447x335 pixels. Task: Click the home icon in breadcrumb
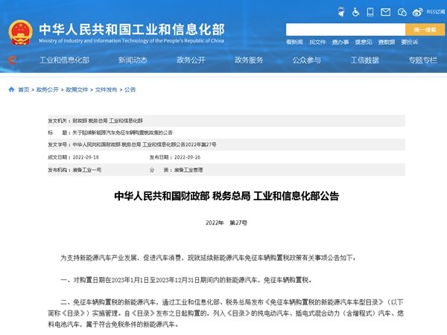click(x=11, y=89)
